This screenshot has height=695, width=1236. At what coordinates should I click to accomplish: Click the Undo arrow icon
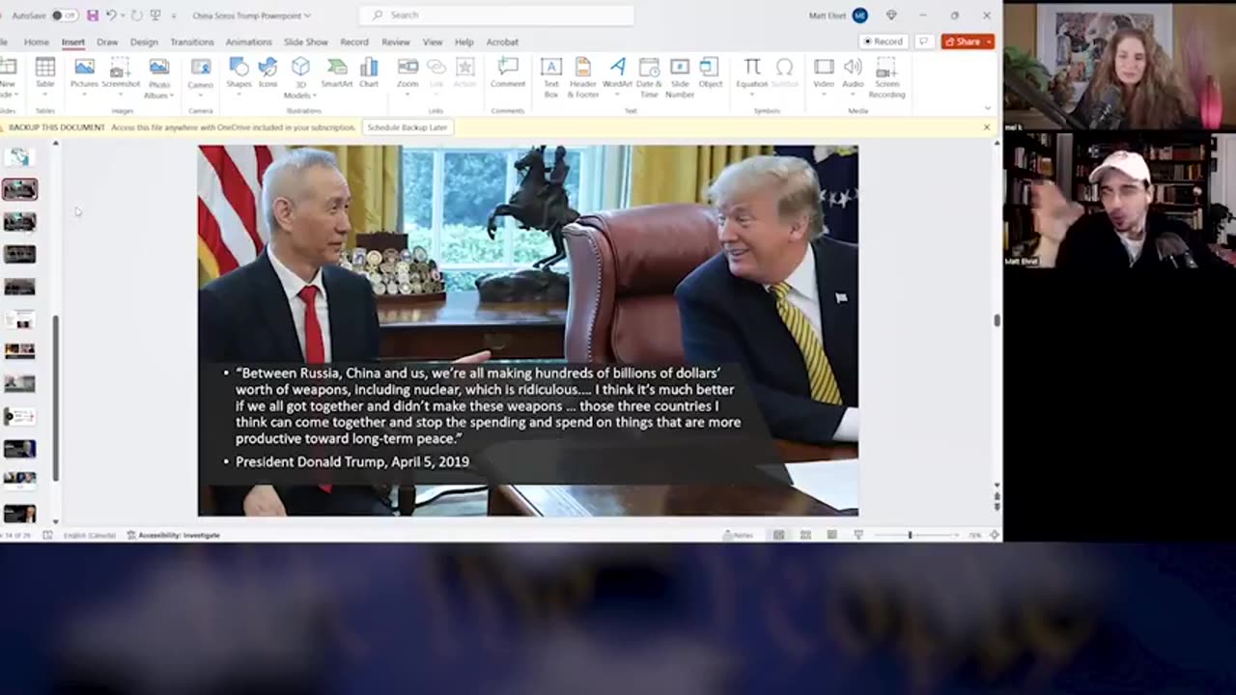111,15
